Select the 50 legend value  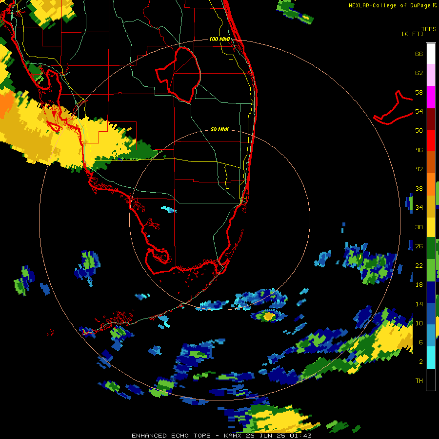419,131
